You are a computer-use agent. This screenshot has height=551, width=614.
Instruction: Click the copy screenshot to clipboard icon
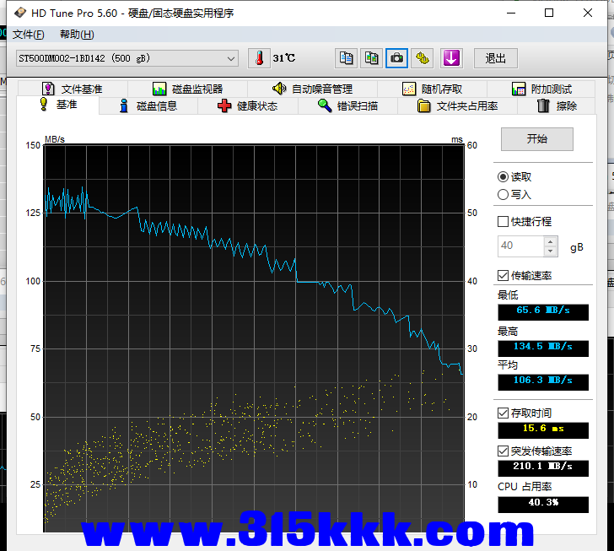tap(371, 58)
